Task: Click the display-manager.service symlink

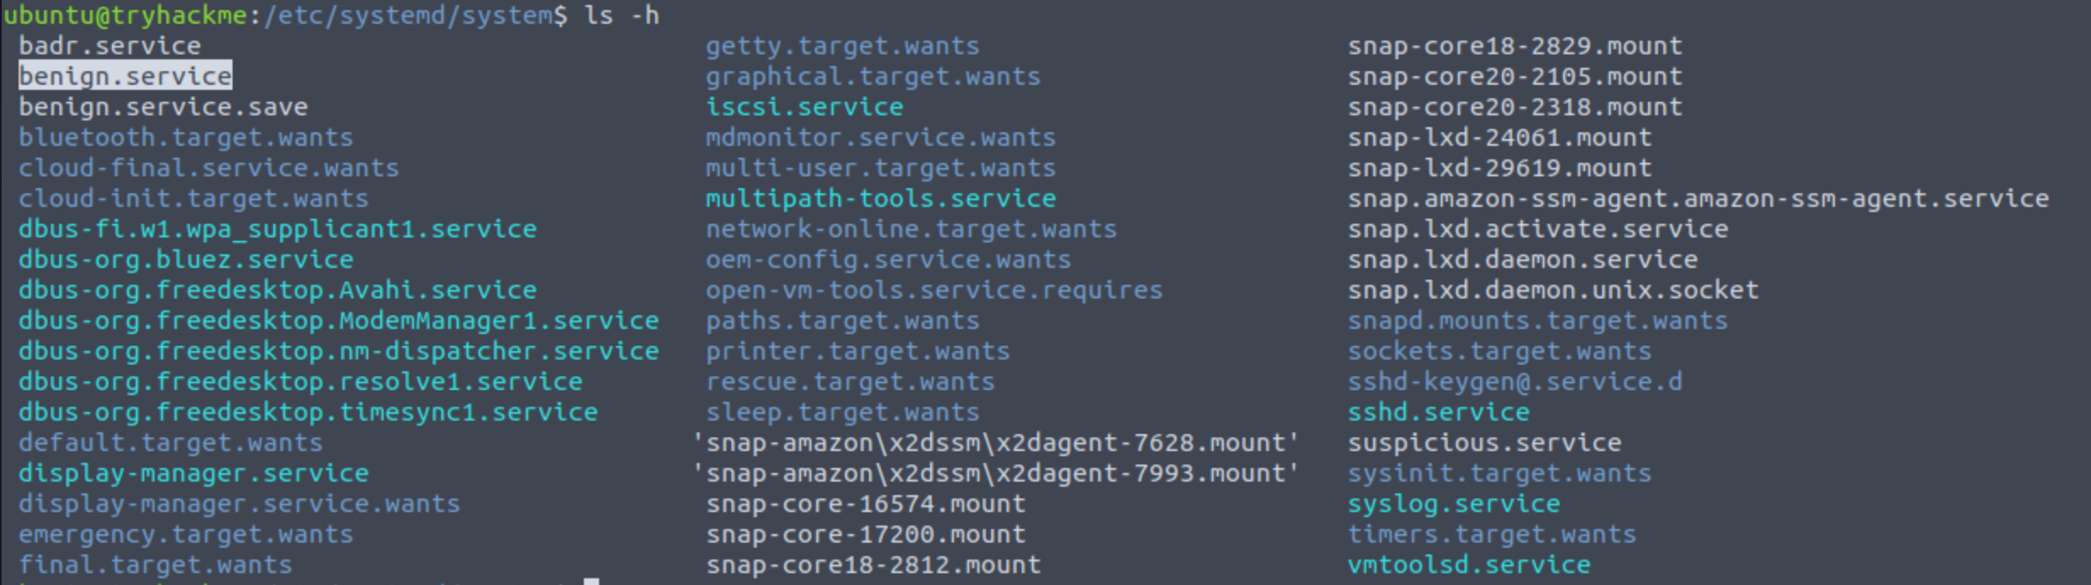Action: click(193, 473)
